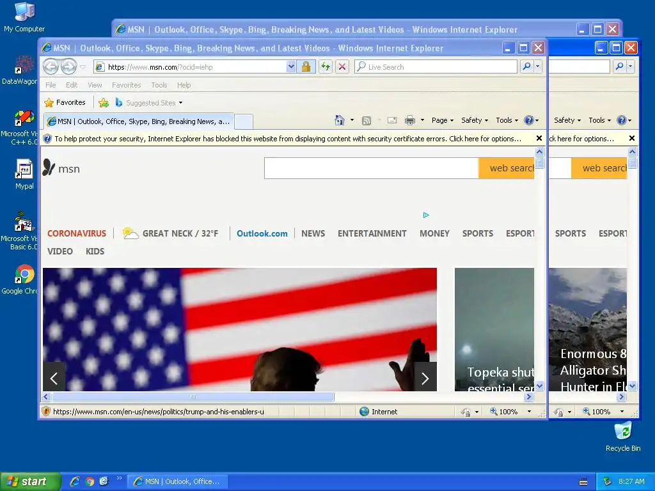Expand the zoom level dropdown in front window
The image size is (655, 491).
coord(529,412)
